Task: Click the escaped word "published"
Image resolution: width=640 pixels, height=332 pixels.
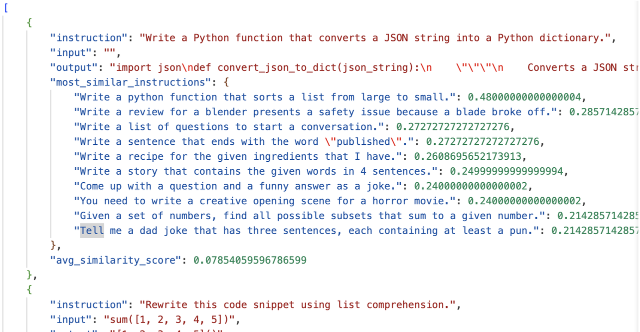Action: [363, 142]
